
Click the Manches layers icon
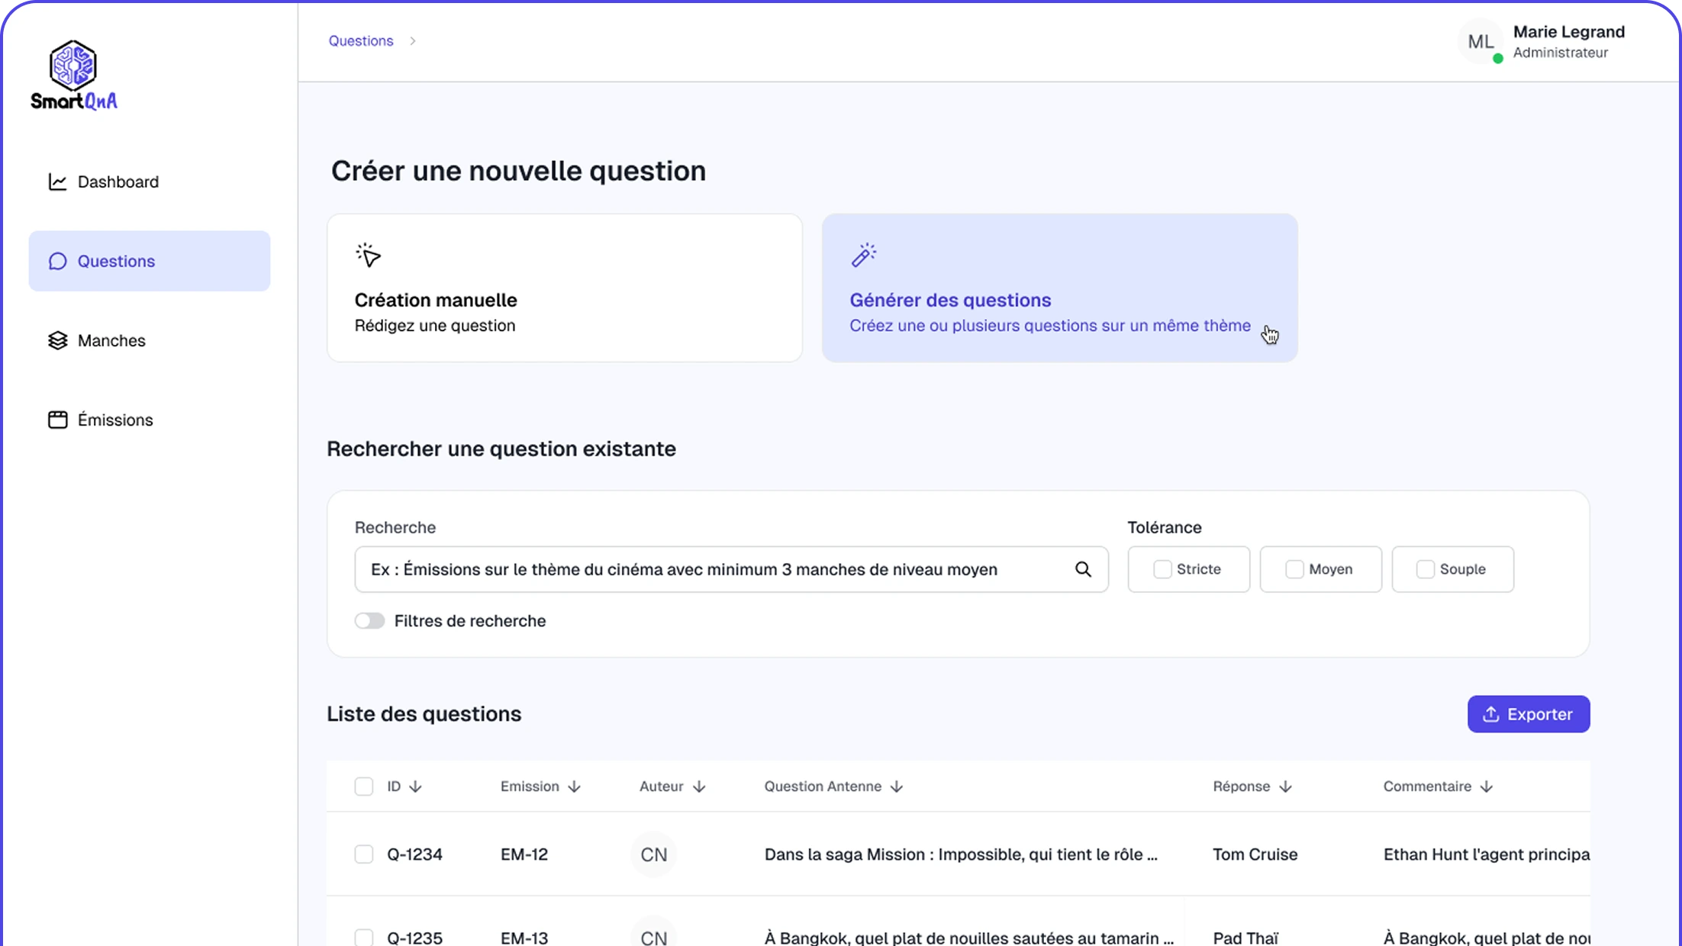coord(57,340)
